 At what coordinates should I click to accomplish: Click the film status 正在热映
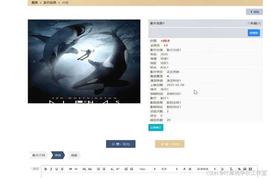point(173,72)
